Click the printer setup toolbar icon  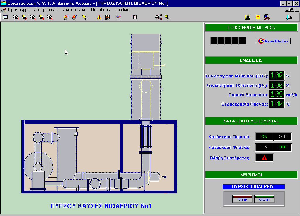click(x=158, y=17)
